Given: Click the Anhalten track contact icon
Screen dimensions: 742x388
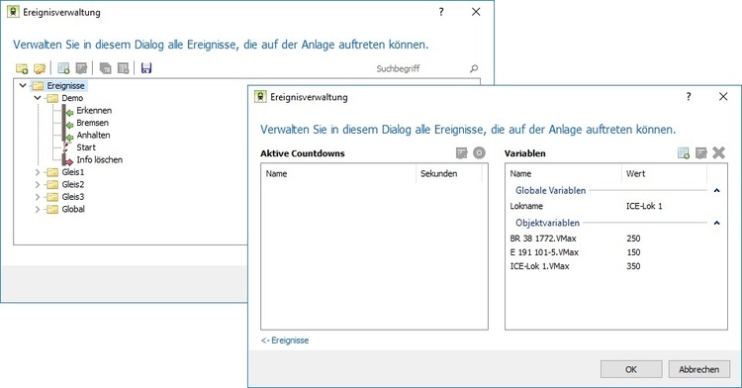Looking at the screenshot, I should coord(67,136).
